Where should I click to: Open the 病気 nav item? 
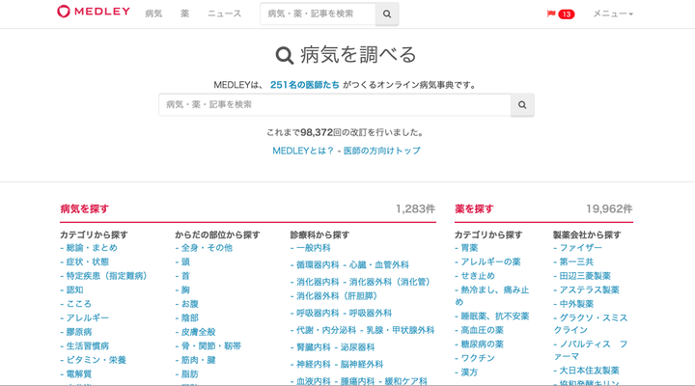tap(153, 14)
